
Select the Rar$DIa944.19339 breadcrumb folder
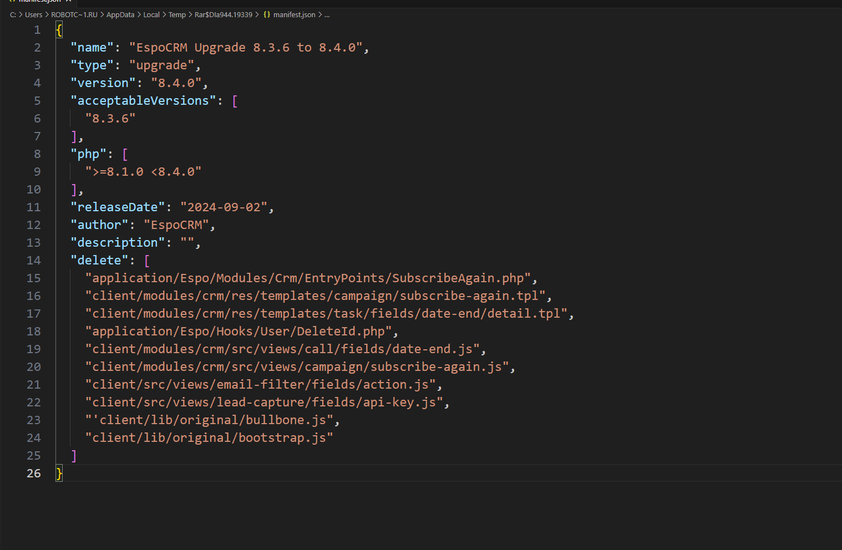click(x=224, y=15)
